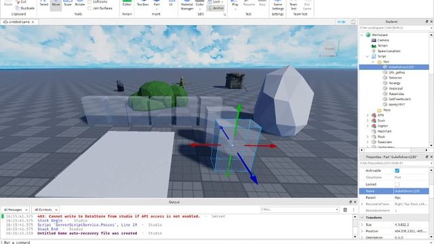Collapse the Script node in Explorer
This screenshot has height=244, width=434.
368,56
